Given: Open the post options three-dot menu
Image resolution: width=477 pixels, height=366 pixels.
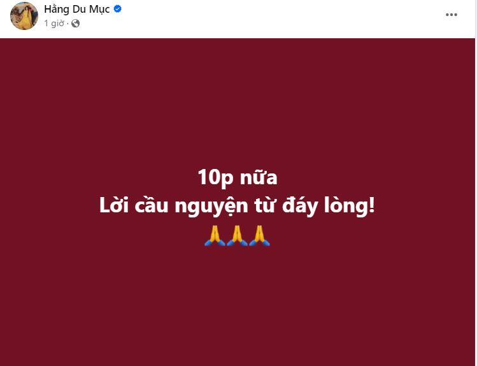Looking at the screenshot, I should click(451, 15).
